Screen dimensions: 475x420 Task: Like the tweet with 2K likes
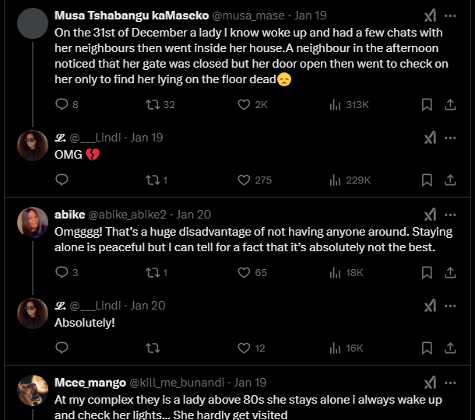244,104
